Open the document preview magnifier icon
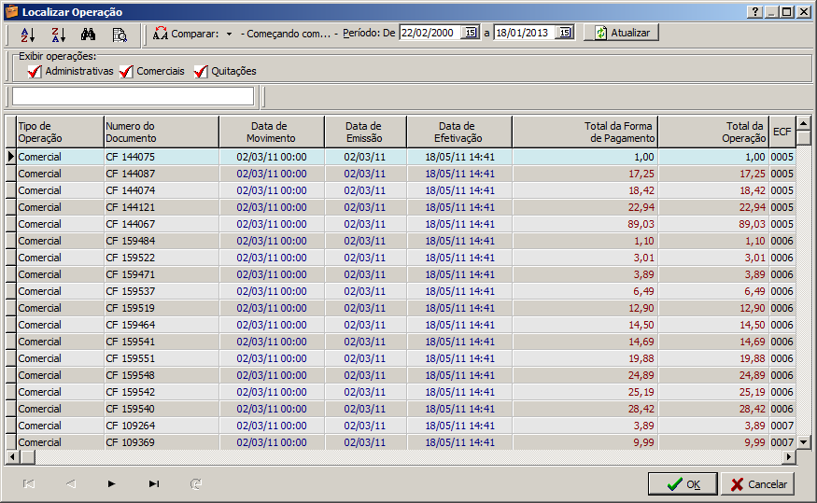The height and width of the screenshot is (503, 817). click(x=120, y=34)
